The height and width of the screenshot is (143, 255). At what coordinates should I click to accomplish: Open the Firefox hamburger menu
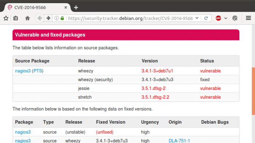tap(248, 18)
